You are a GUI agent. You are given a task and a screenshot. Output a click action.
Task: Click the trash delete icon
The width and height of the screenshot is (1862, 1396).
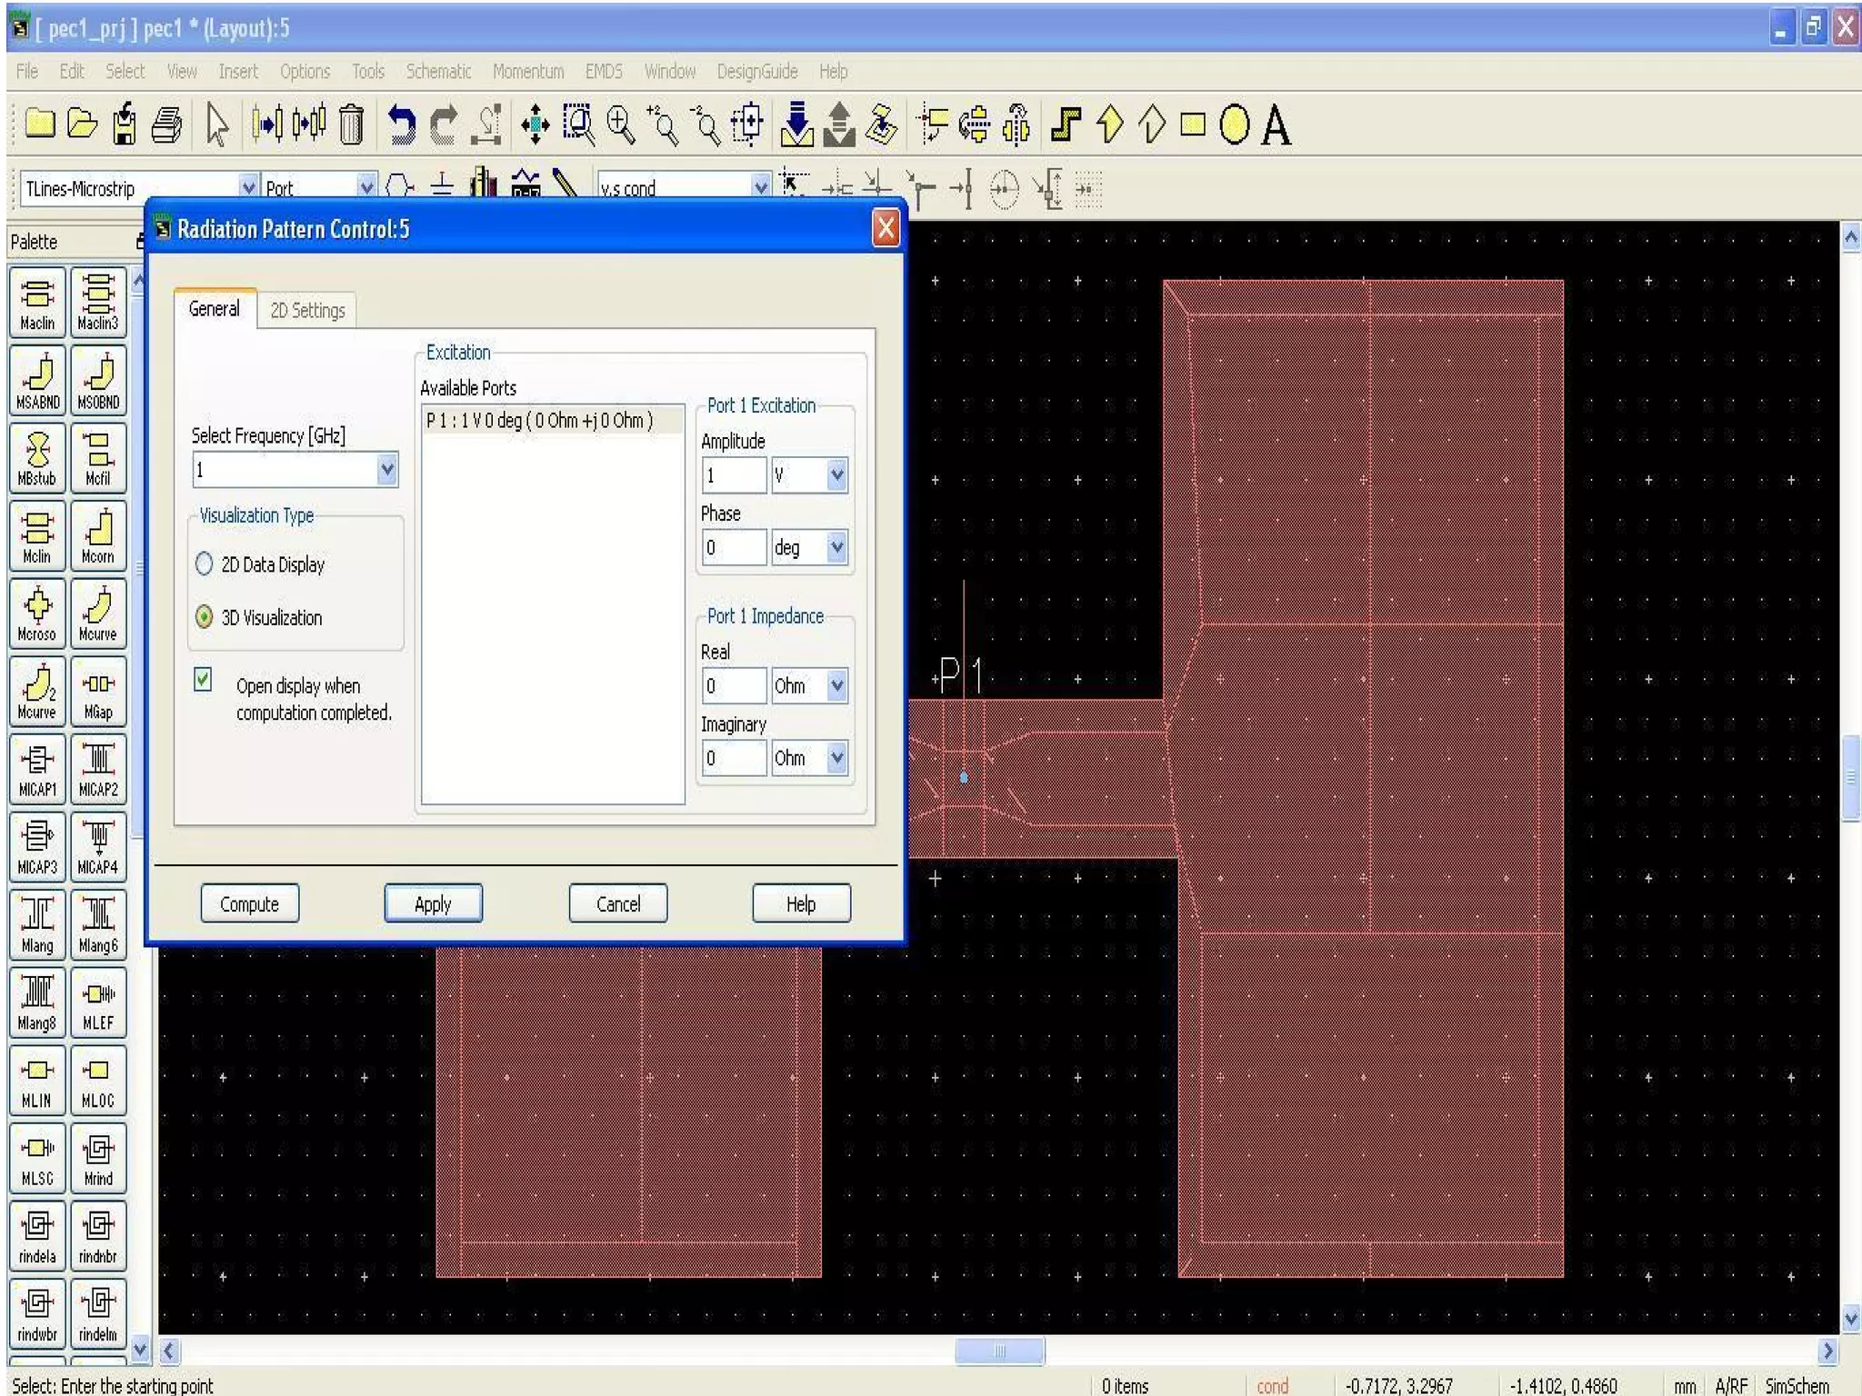pos(352,125)
